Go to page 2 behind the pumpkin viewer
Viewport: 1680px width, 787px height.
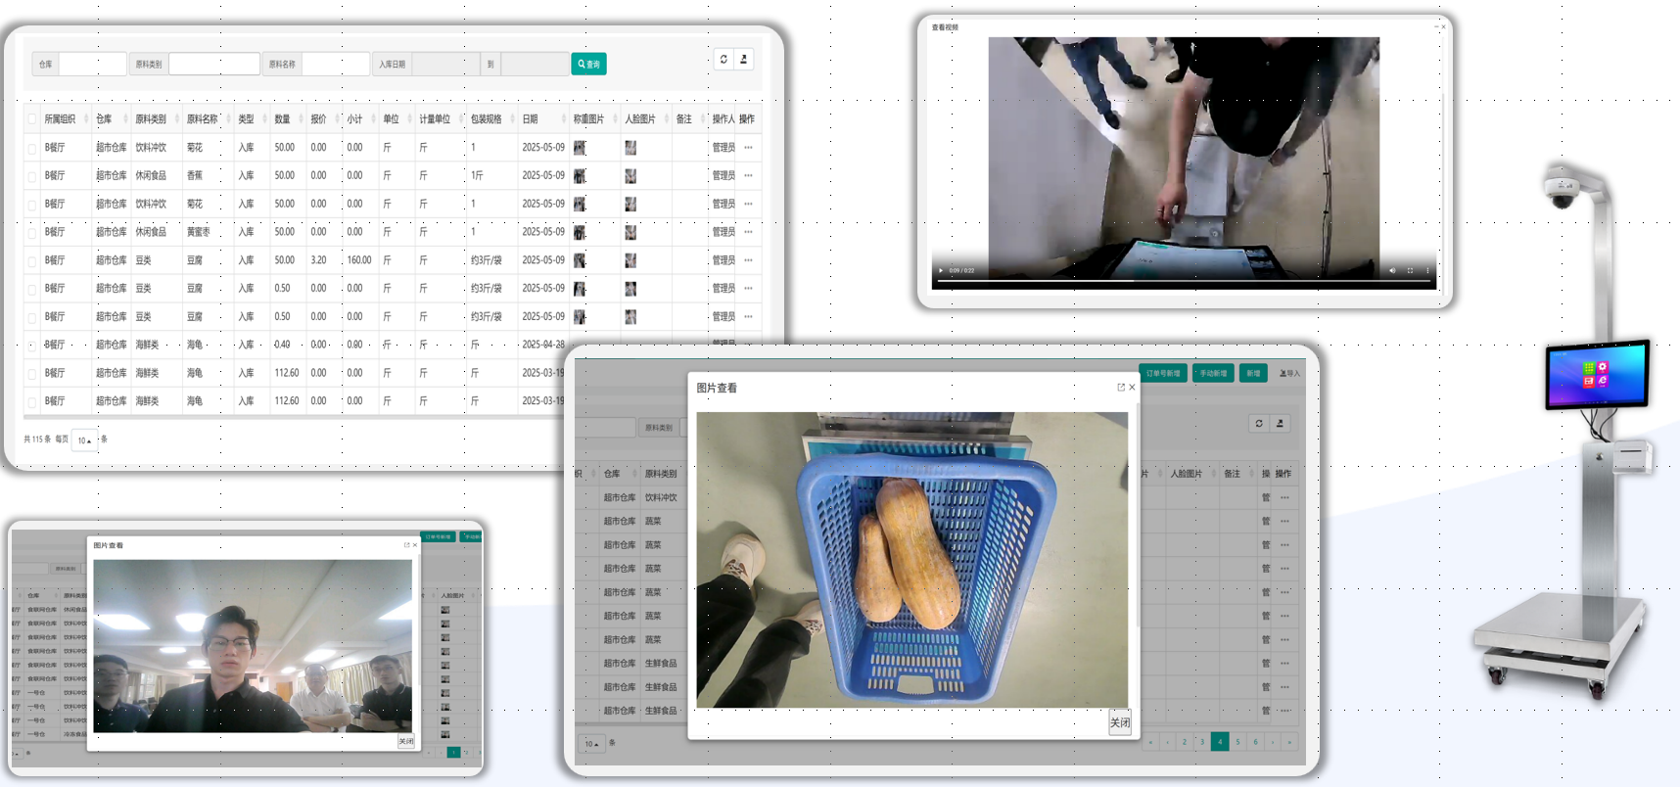coord(1185,742)
